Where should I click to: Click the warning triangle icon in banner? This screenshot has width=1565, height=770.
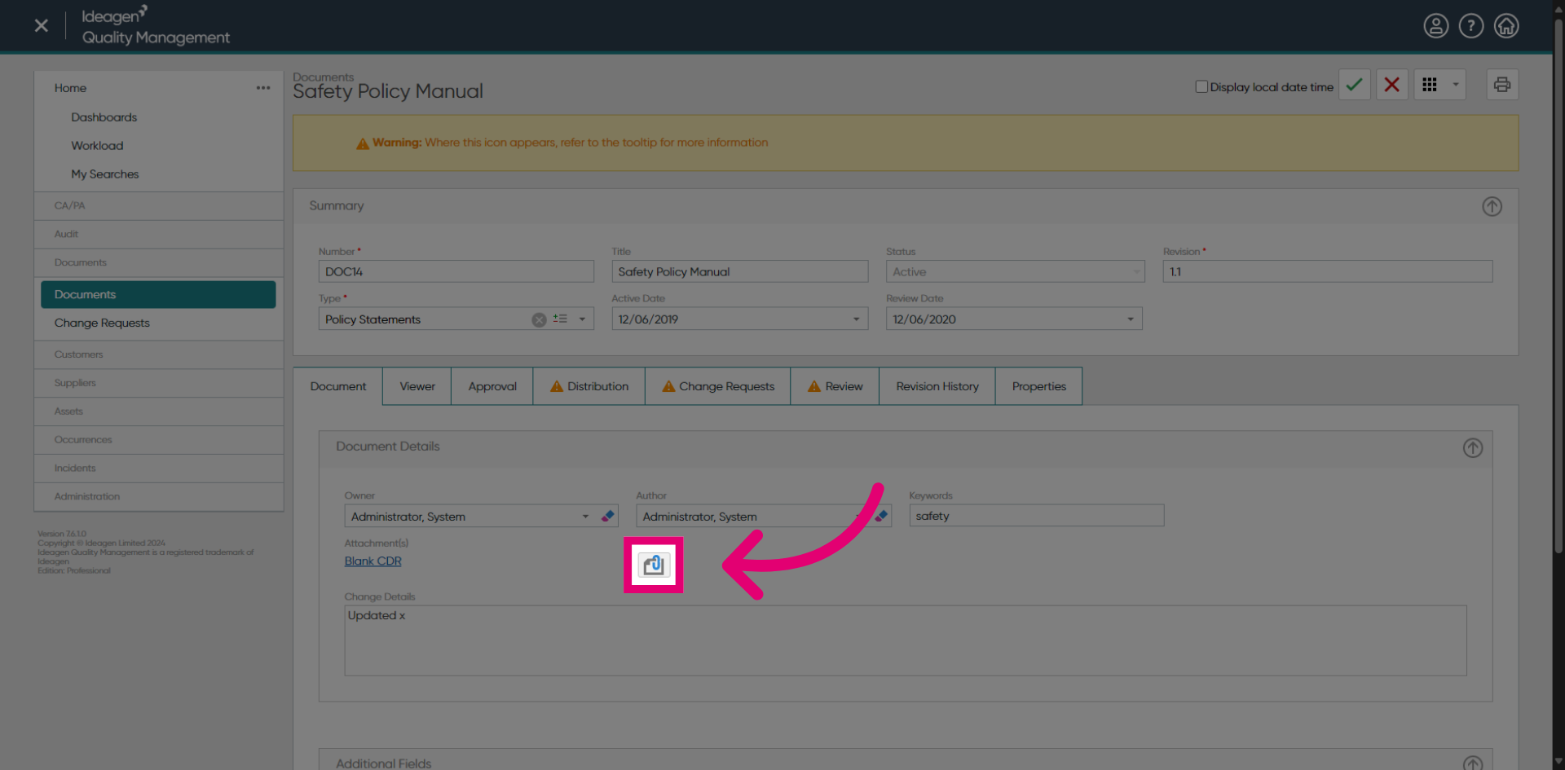point(363,143)
